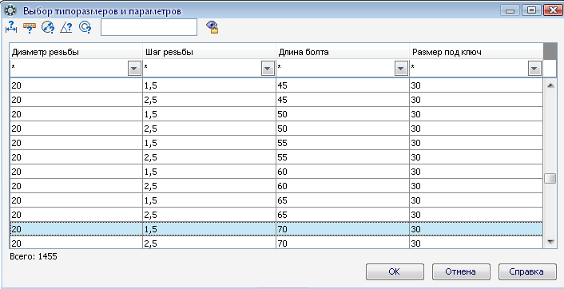Screen dimensions: 564x289
Task: Select length 65 in the pitch 2,5 row
Action: coord(343,215)
